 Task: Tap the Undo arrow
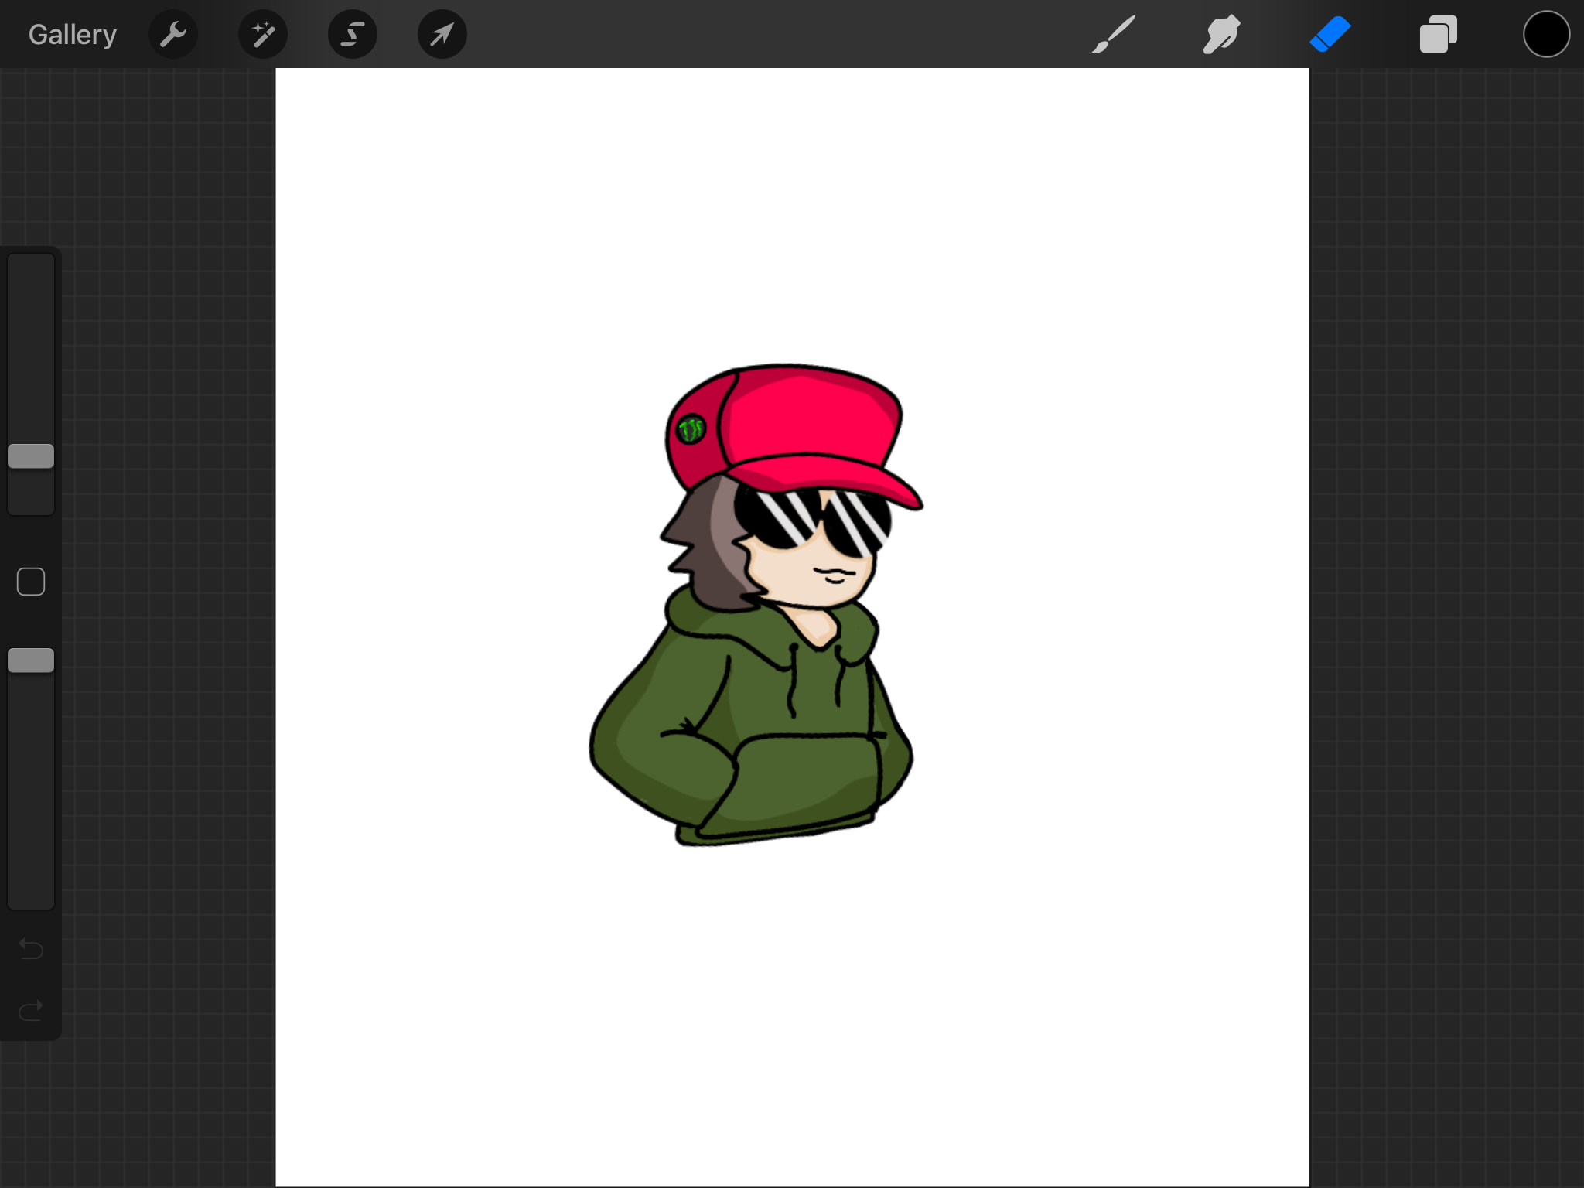[31, 948]
